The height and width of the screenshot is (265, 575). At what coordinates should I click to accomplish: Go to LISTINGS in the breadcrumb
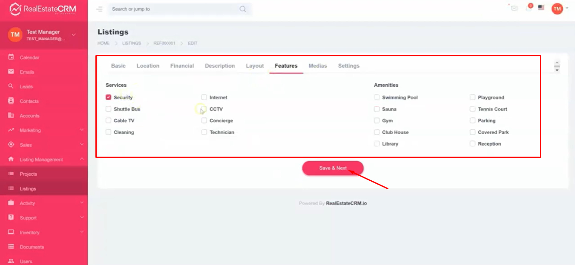click(131, 43)
